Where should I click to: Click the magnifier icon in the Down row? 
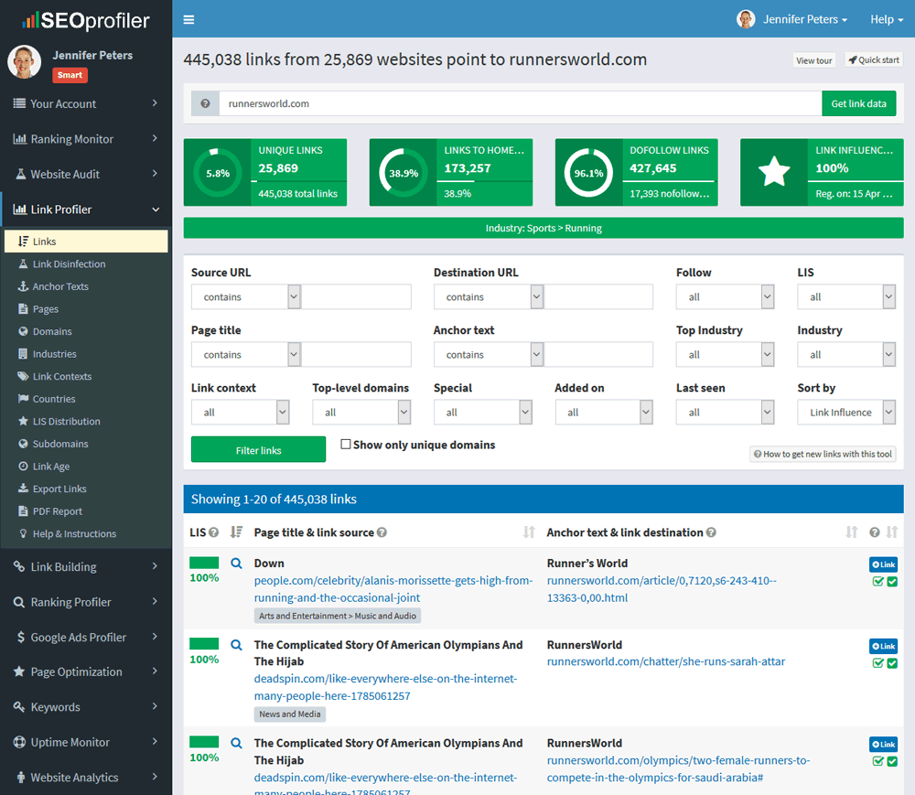pyautogui.click(x=236, y=564)
